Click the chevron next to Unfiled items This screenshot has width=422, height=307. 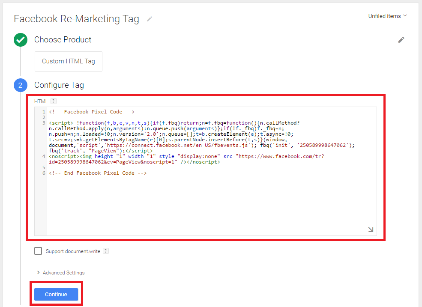point(405,16)
